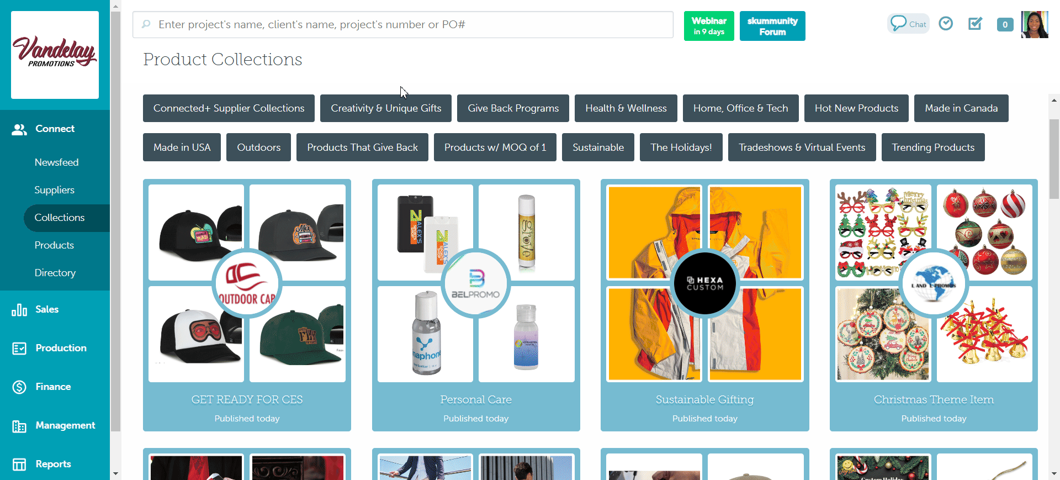Go to Newsfeed in the sidebar
The height and width of the screenshot is (480, 1060).
tap(56, 162)
